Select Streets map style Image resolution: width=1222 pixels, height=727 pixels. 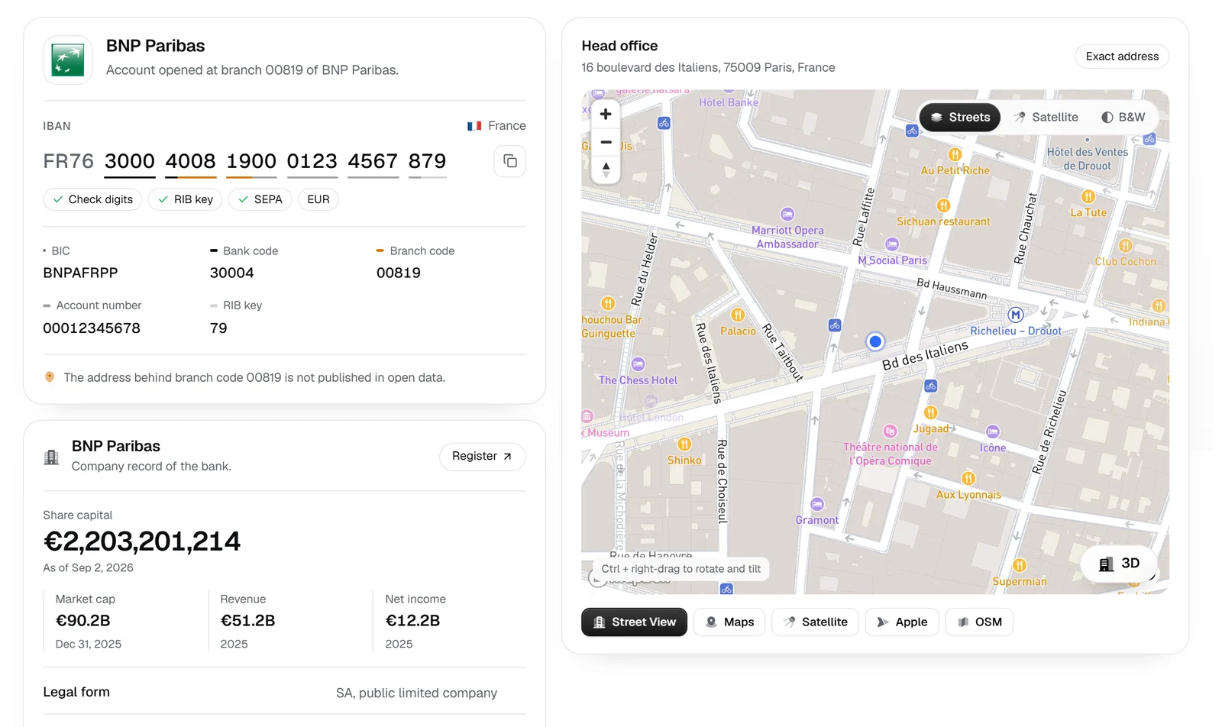click(x=960, y=118)
